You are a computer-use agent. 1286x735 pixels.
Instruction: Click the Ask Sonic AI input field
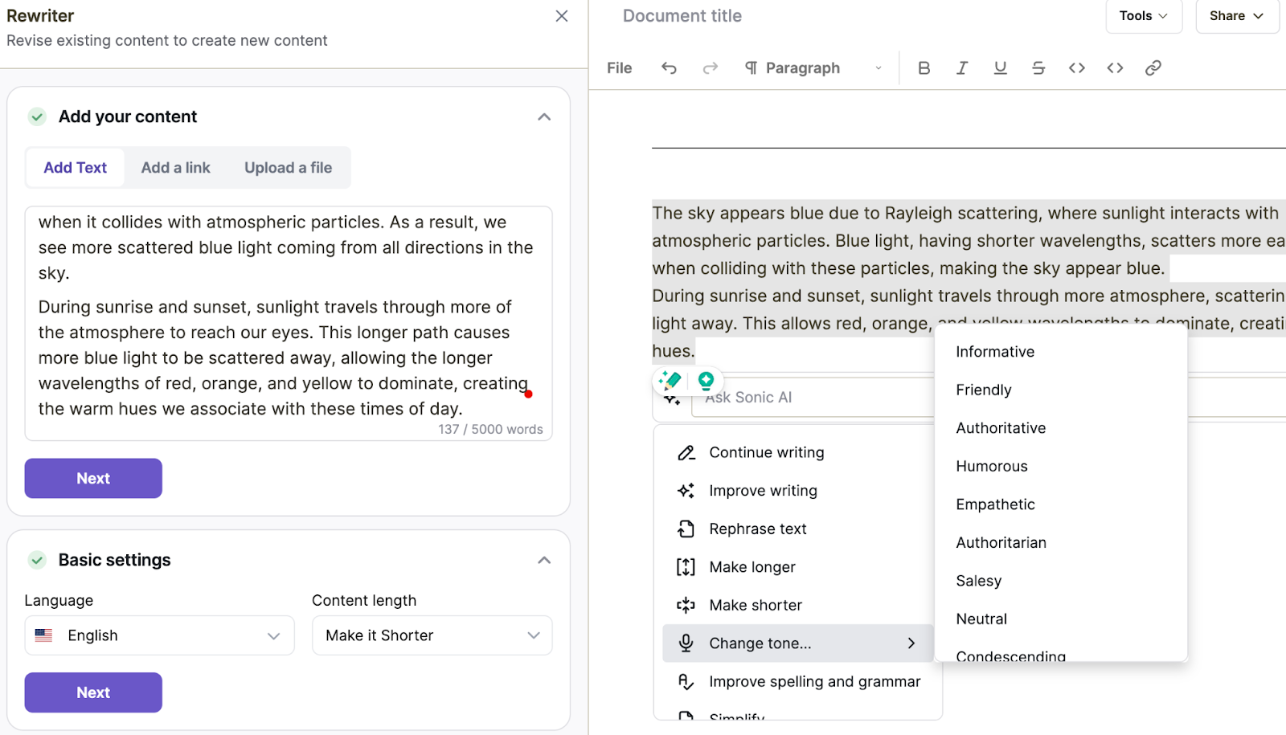812,398
